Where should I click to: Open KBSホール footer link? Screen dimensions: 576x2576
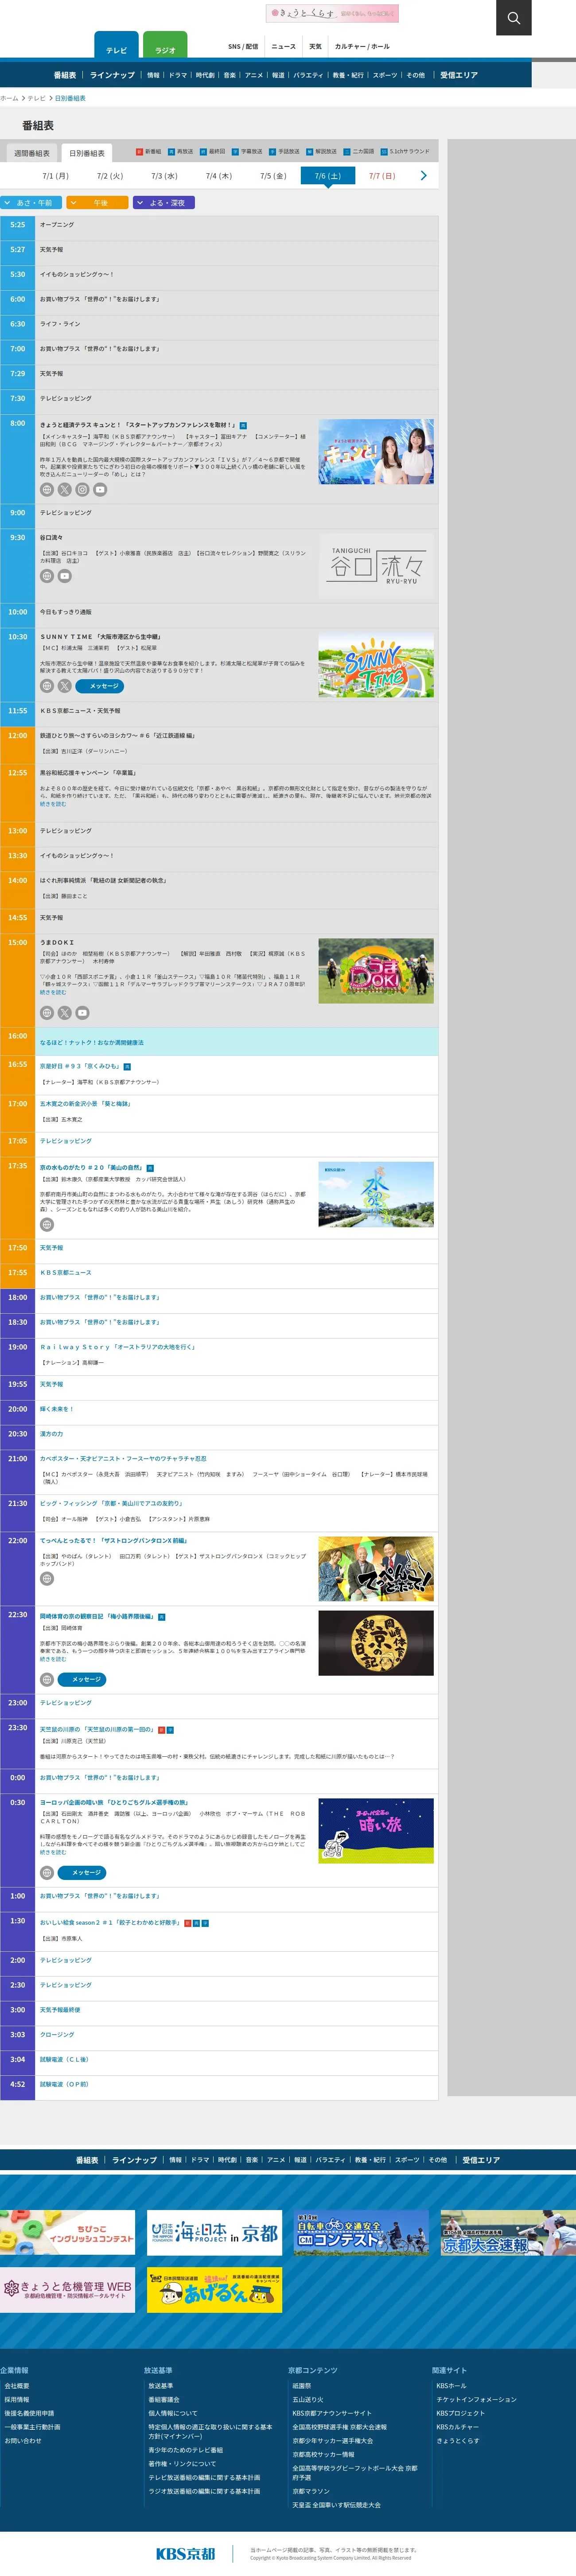(x=451, y=2385)
